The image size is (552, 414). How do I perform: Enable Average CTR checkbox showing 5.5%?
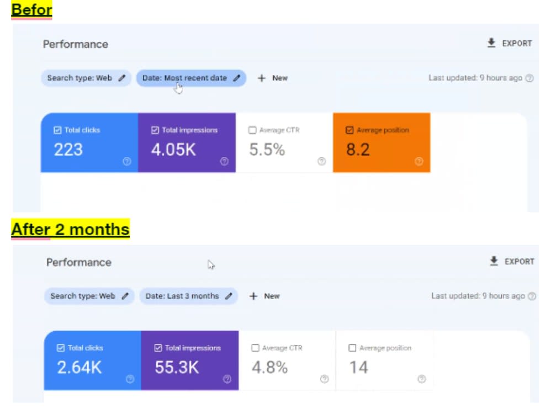pos(252,130)
